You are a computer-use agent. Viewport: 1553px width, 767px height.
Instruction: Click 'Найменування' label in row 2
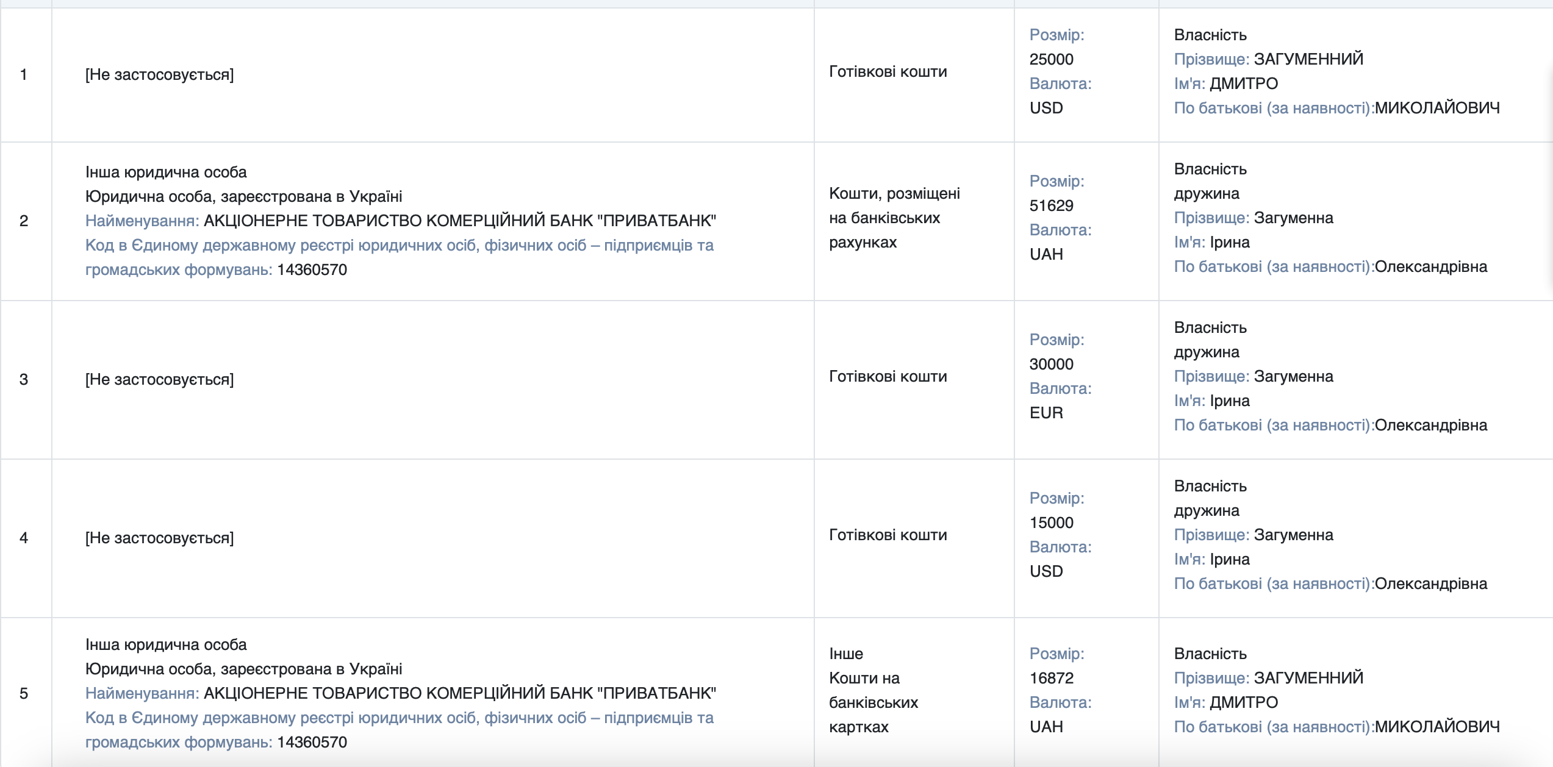142,221
